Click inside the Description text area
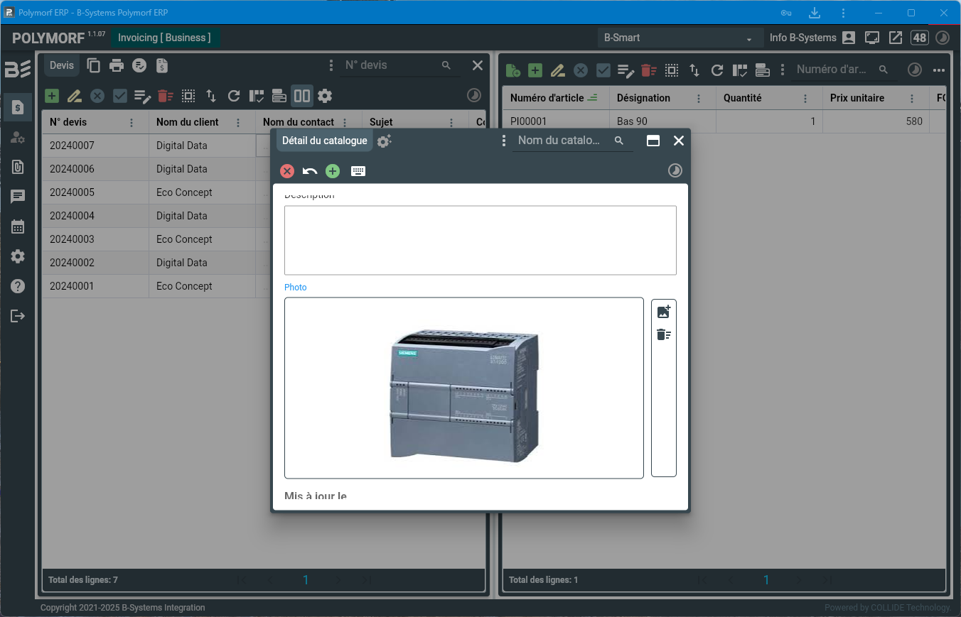Viewport: 961px width, 617px height. coord(480,240)
